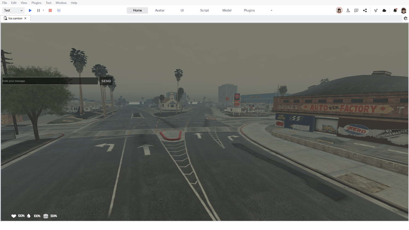Click the chat message input field
The width and height of the screenshot is (409, 230).
(x=50, y=81)
